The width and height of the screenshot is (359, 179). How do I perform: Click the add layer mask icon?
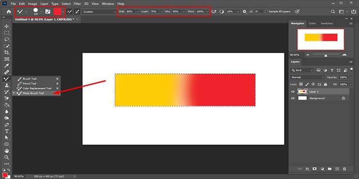point(314,169)
